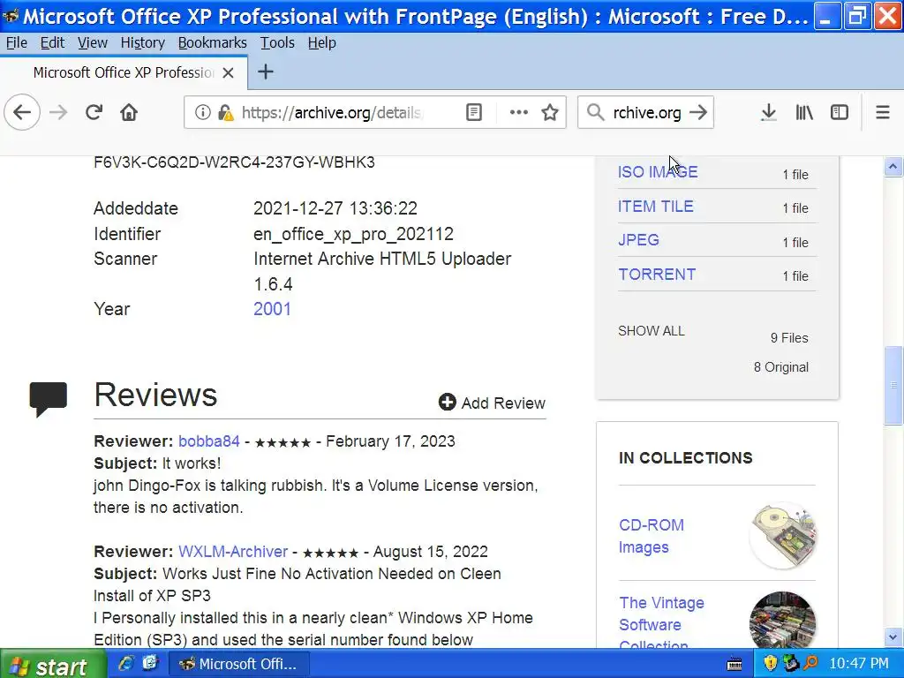The image size is (904, 678).
Task: Click the Microsoft Offi... taskbar button
Action: point(239,664)
